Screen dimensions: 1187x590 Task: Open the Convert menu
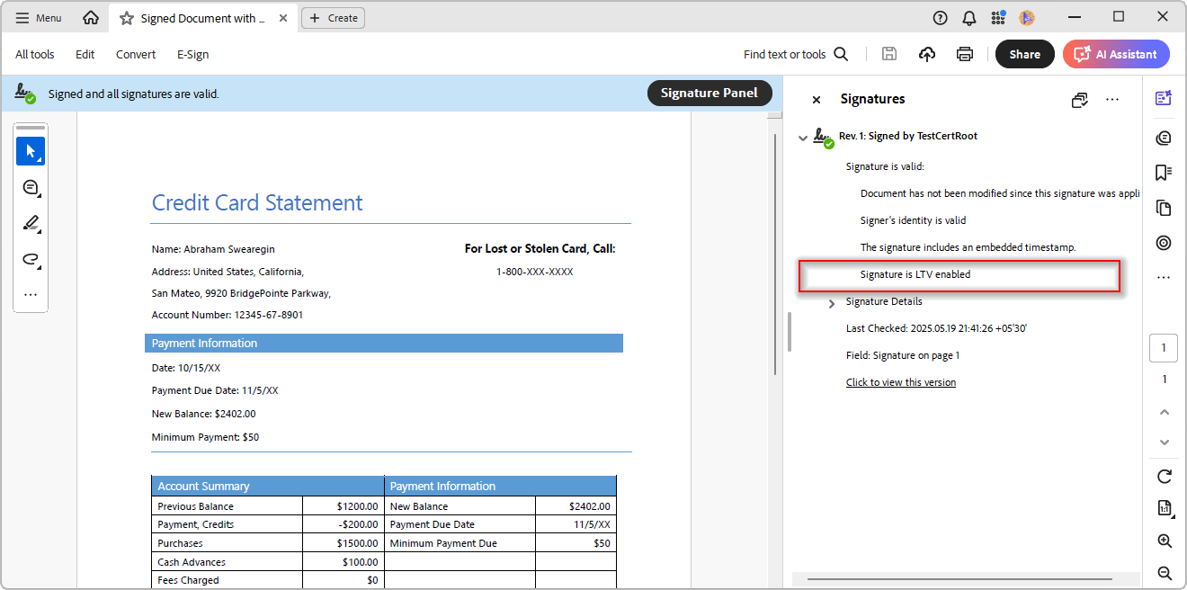136,54
